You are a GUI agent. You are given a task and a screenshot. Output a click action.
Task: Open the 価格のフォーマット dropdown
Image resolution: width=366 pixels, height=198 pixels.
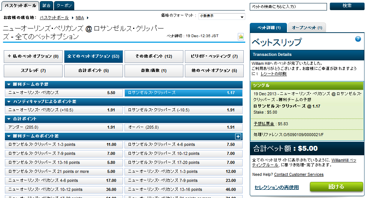tap(221, 17)
